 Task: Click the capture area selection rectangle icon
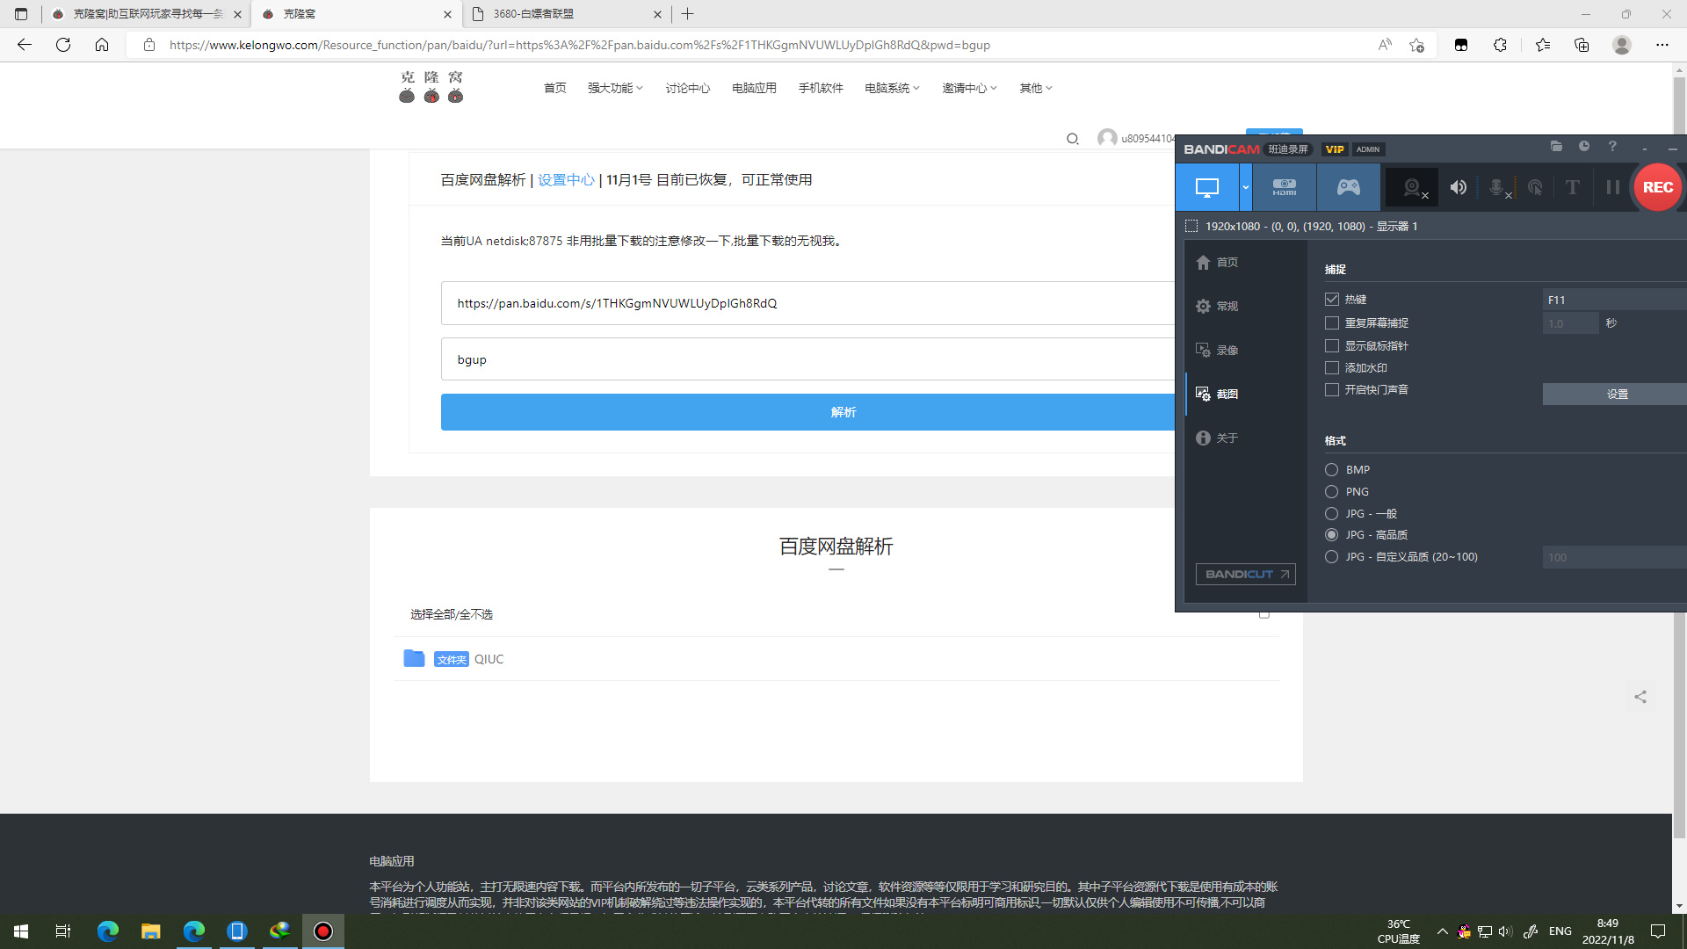(1191, 226)
